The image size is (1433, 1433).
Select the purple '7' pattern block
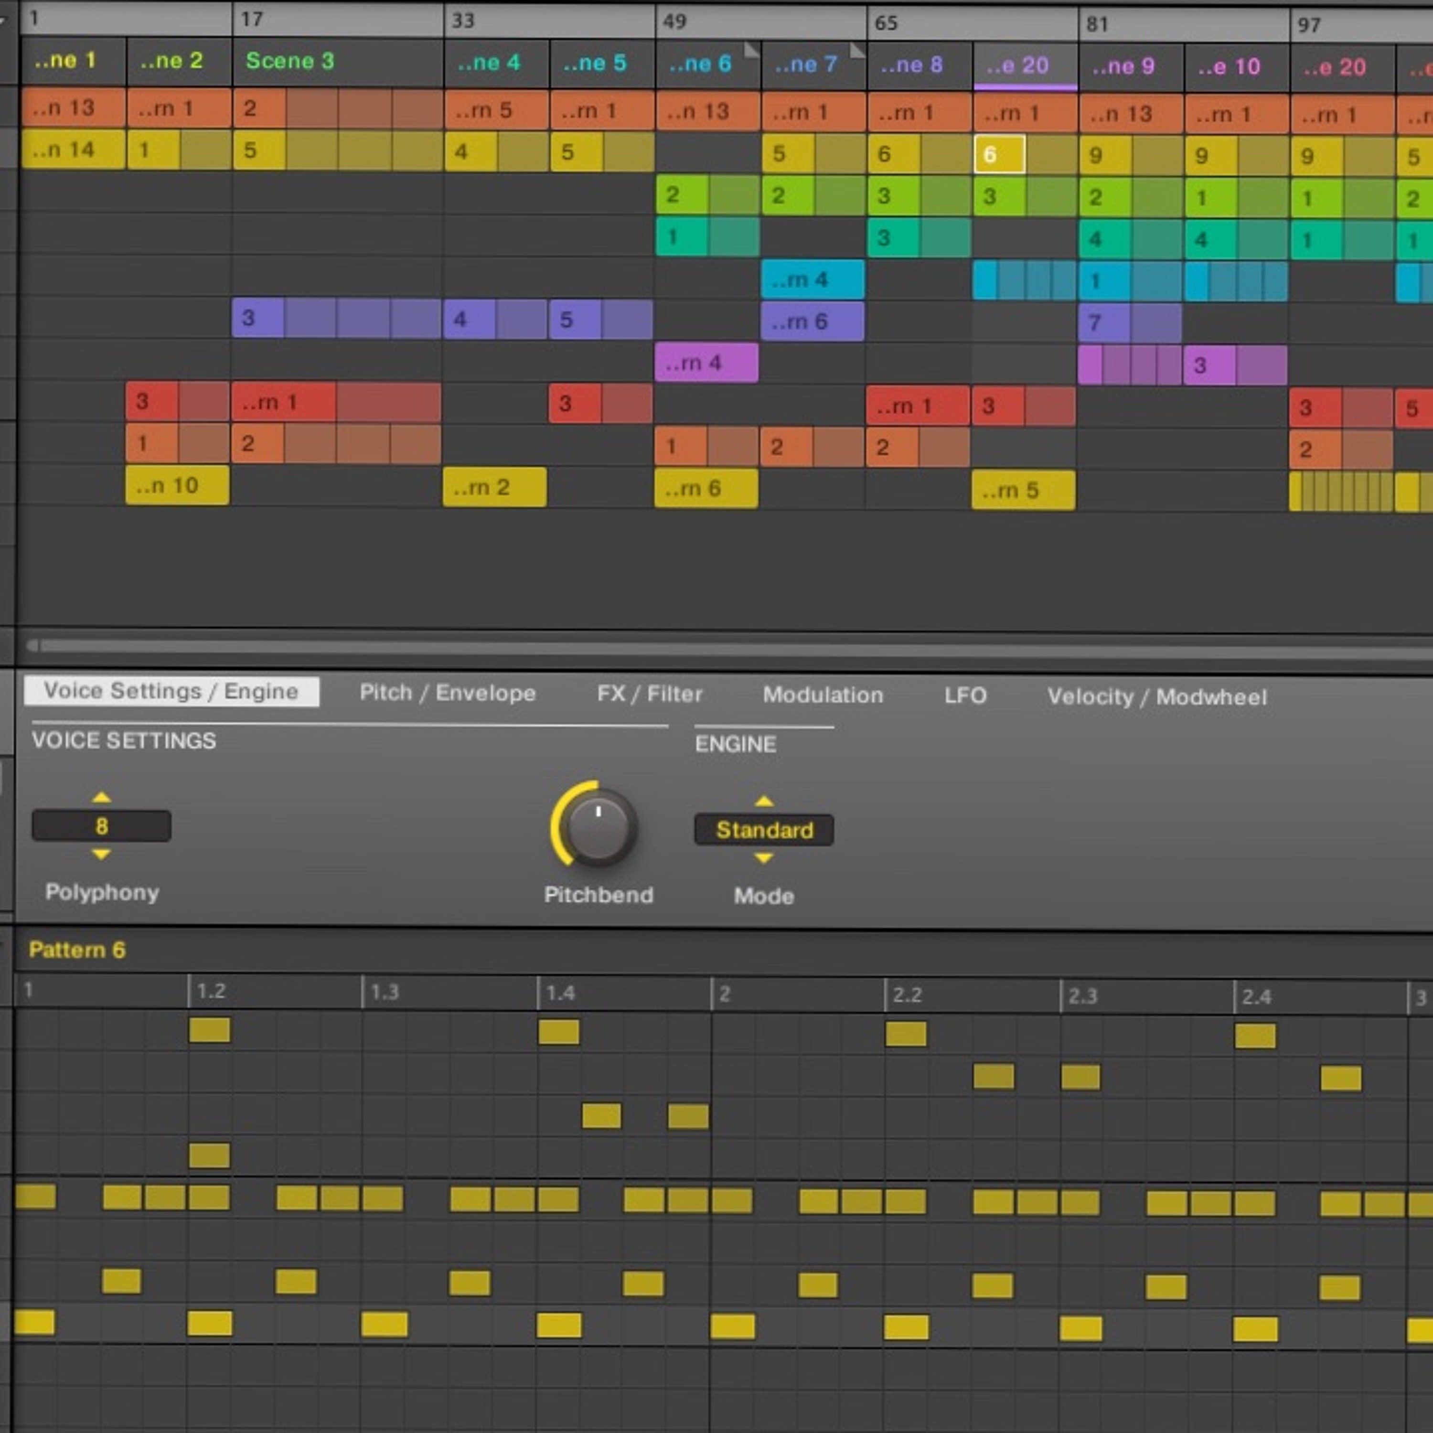click(x=1130, y=322)
